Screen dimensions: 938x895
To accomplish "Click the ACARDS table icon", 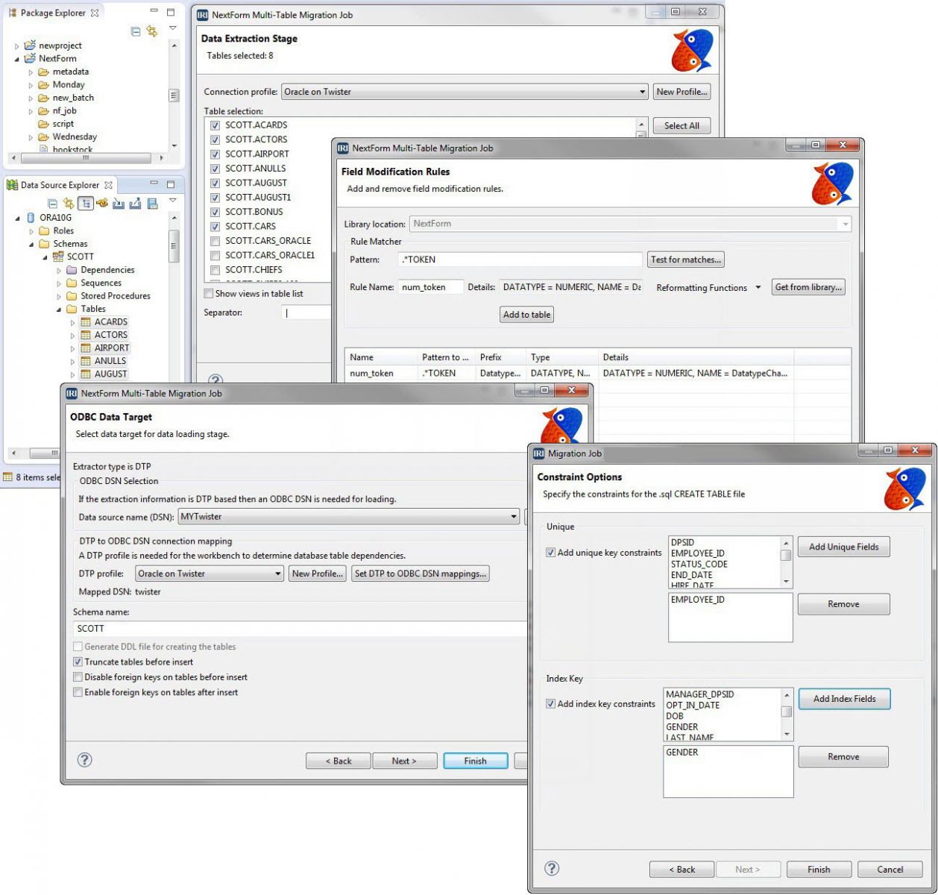I will click(x=86, y=322).
